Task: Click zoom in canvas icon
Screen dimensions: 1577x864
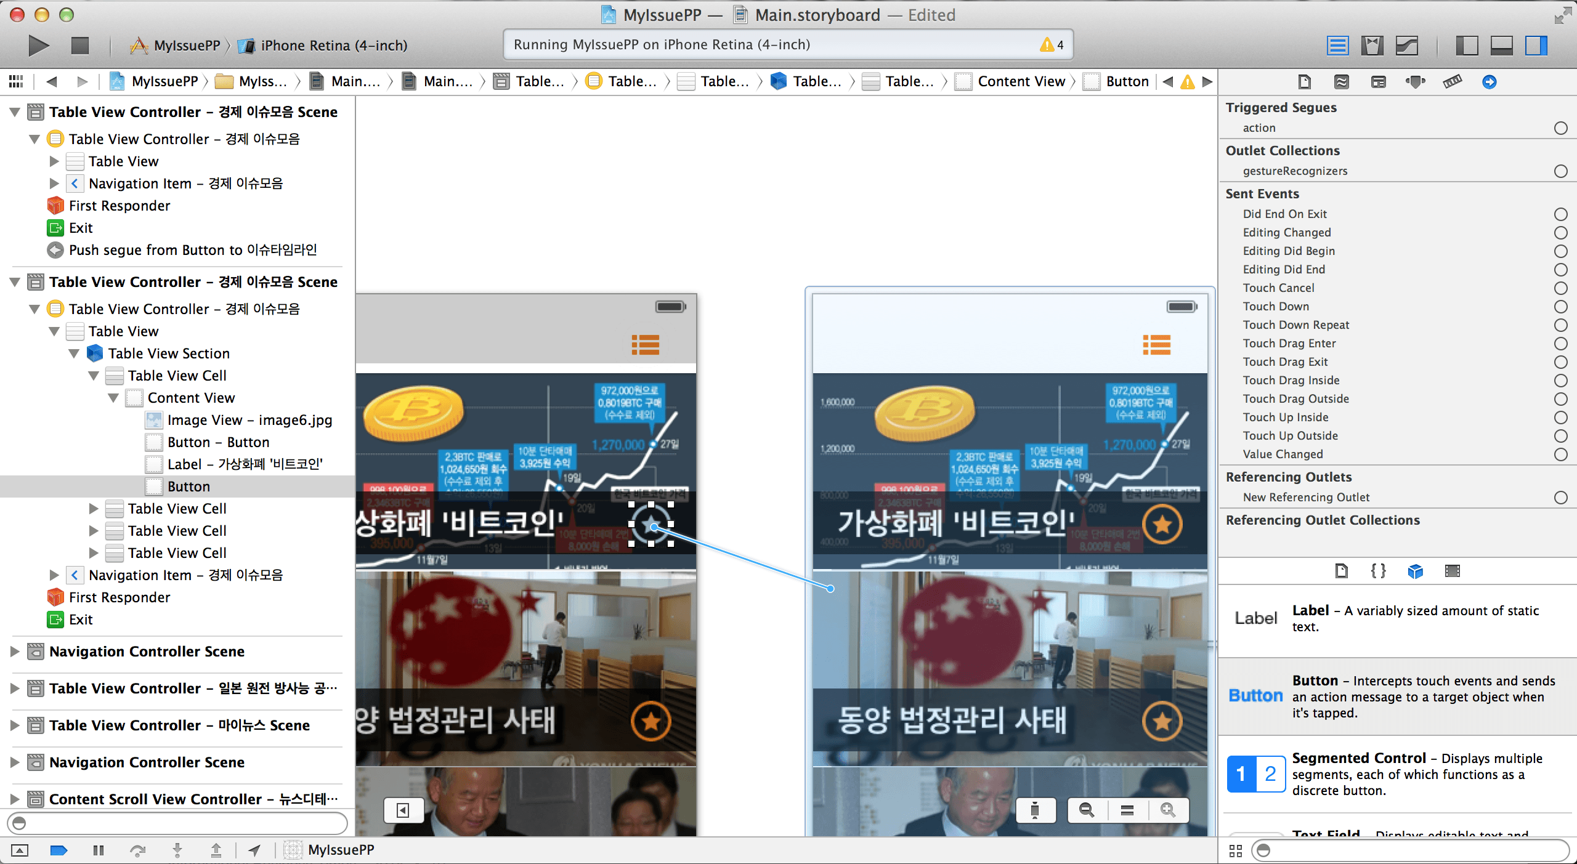Action: point(1167,810)
